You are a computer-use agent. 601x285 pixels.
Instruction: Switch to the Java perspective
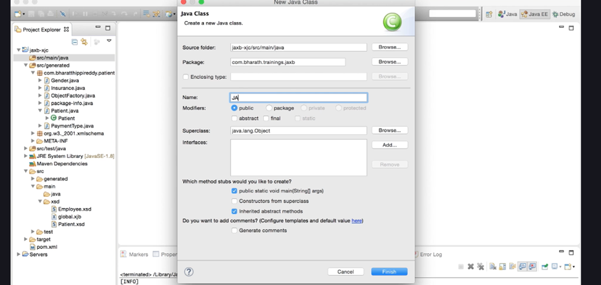point(507,14)
